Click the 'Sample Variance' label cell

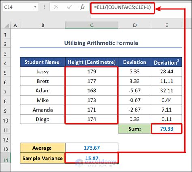(x=43, y=158)
